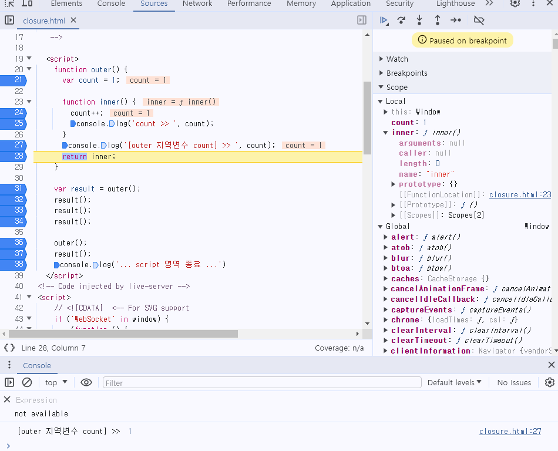This screenshot has height=451, width=558.
Task: Collapse the Global scope
Action: [381, 226]
